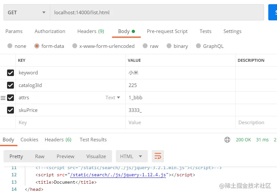Click the URL field with localhost:14000/list.html

(157, 12)
